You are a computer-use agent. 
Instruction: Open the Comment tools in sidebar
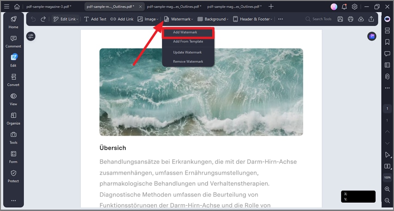[13, 42]
